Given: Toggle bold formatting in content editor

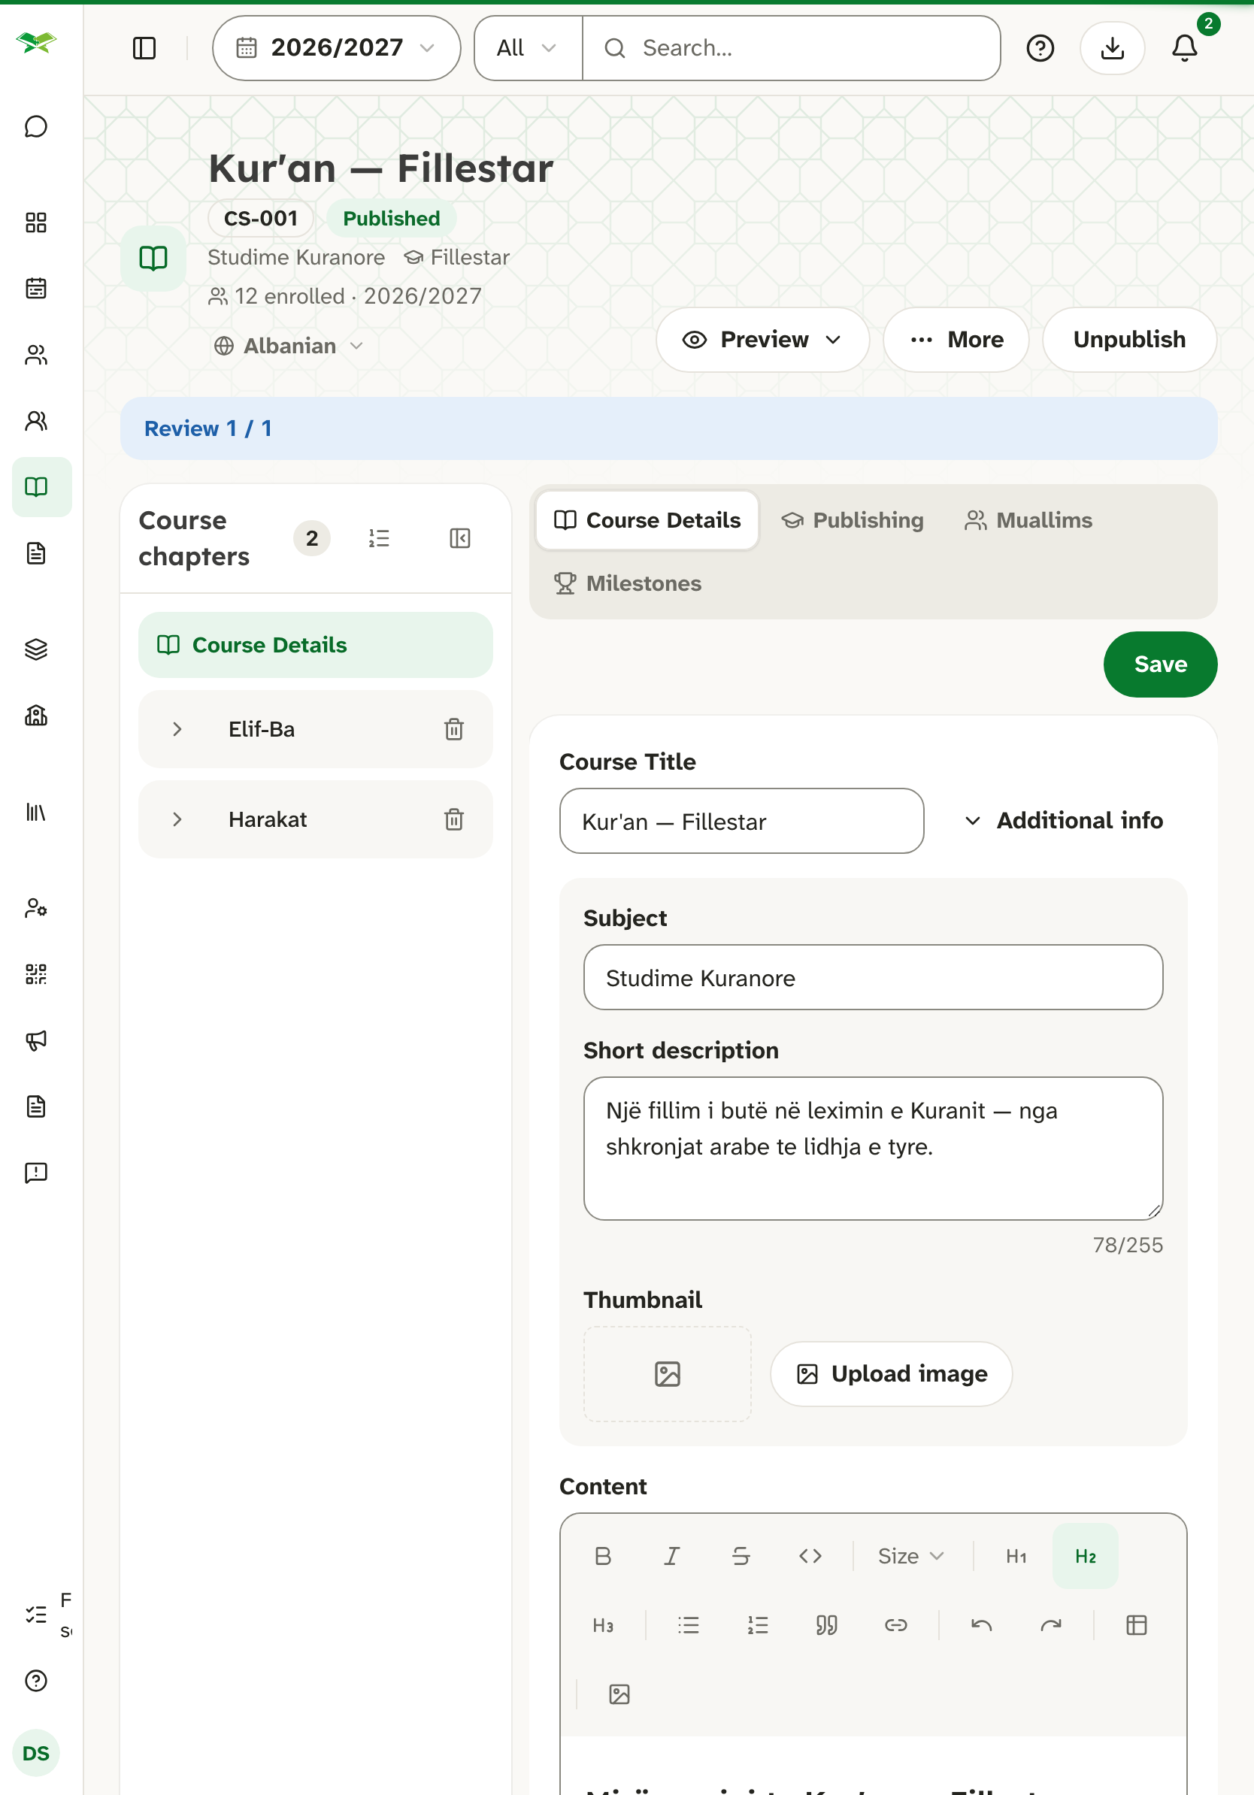Looking at the screenshot, I should [x=603, y=1556].
